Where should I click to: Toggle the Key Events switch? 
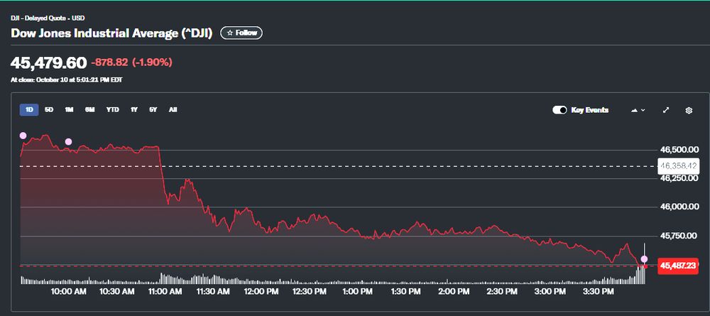[x=559, y=110]
